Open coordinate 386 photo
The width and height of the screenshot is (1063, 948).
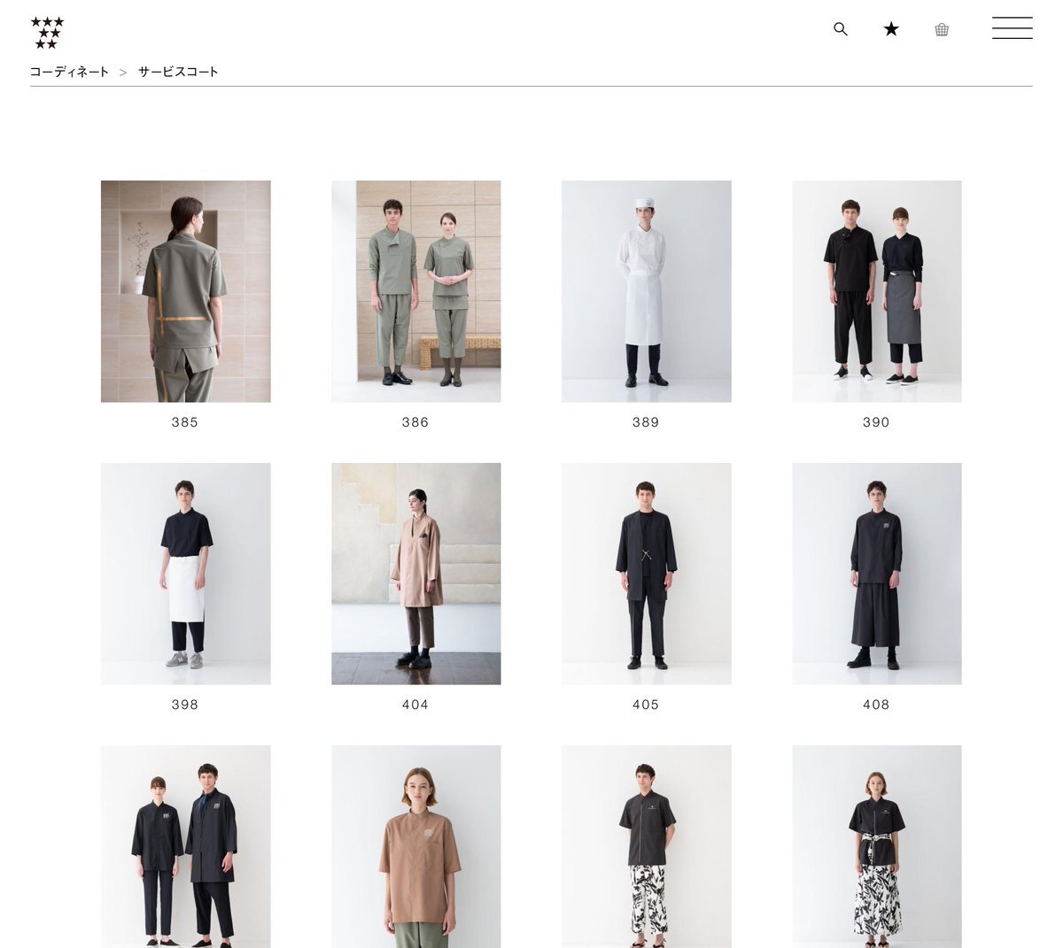click(416, 291)
